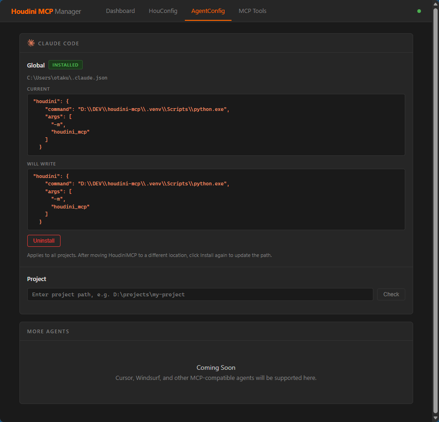The height and width of the screenshot is (422, 439).
Task: Click the CURRENT label
Action: tap(38, 89)
